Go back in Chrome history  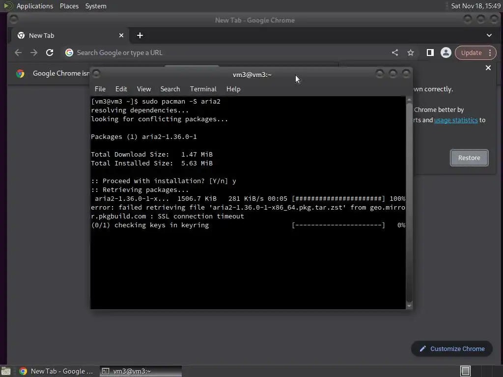pyautogui.click(x=18, y=53)
